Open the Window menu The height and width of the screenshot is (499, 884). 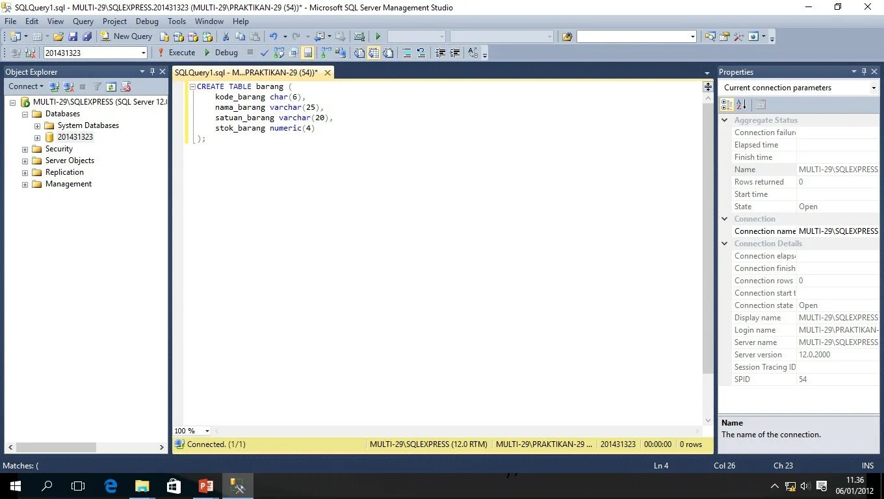tap(209, 21)
